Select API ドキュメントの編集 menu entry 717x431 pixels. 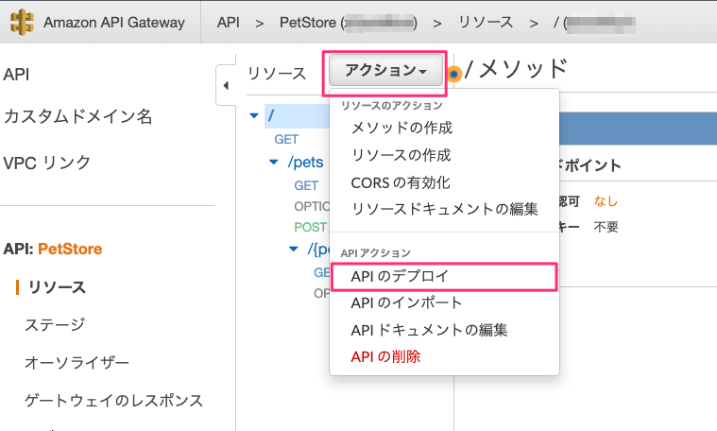click(x=429, y=330)
